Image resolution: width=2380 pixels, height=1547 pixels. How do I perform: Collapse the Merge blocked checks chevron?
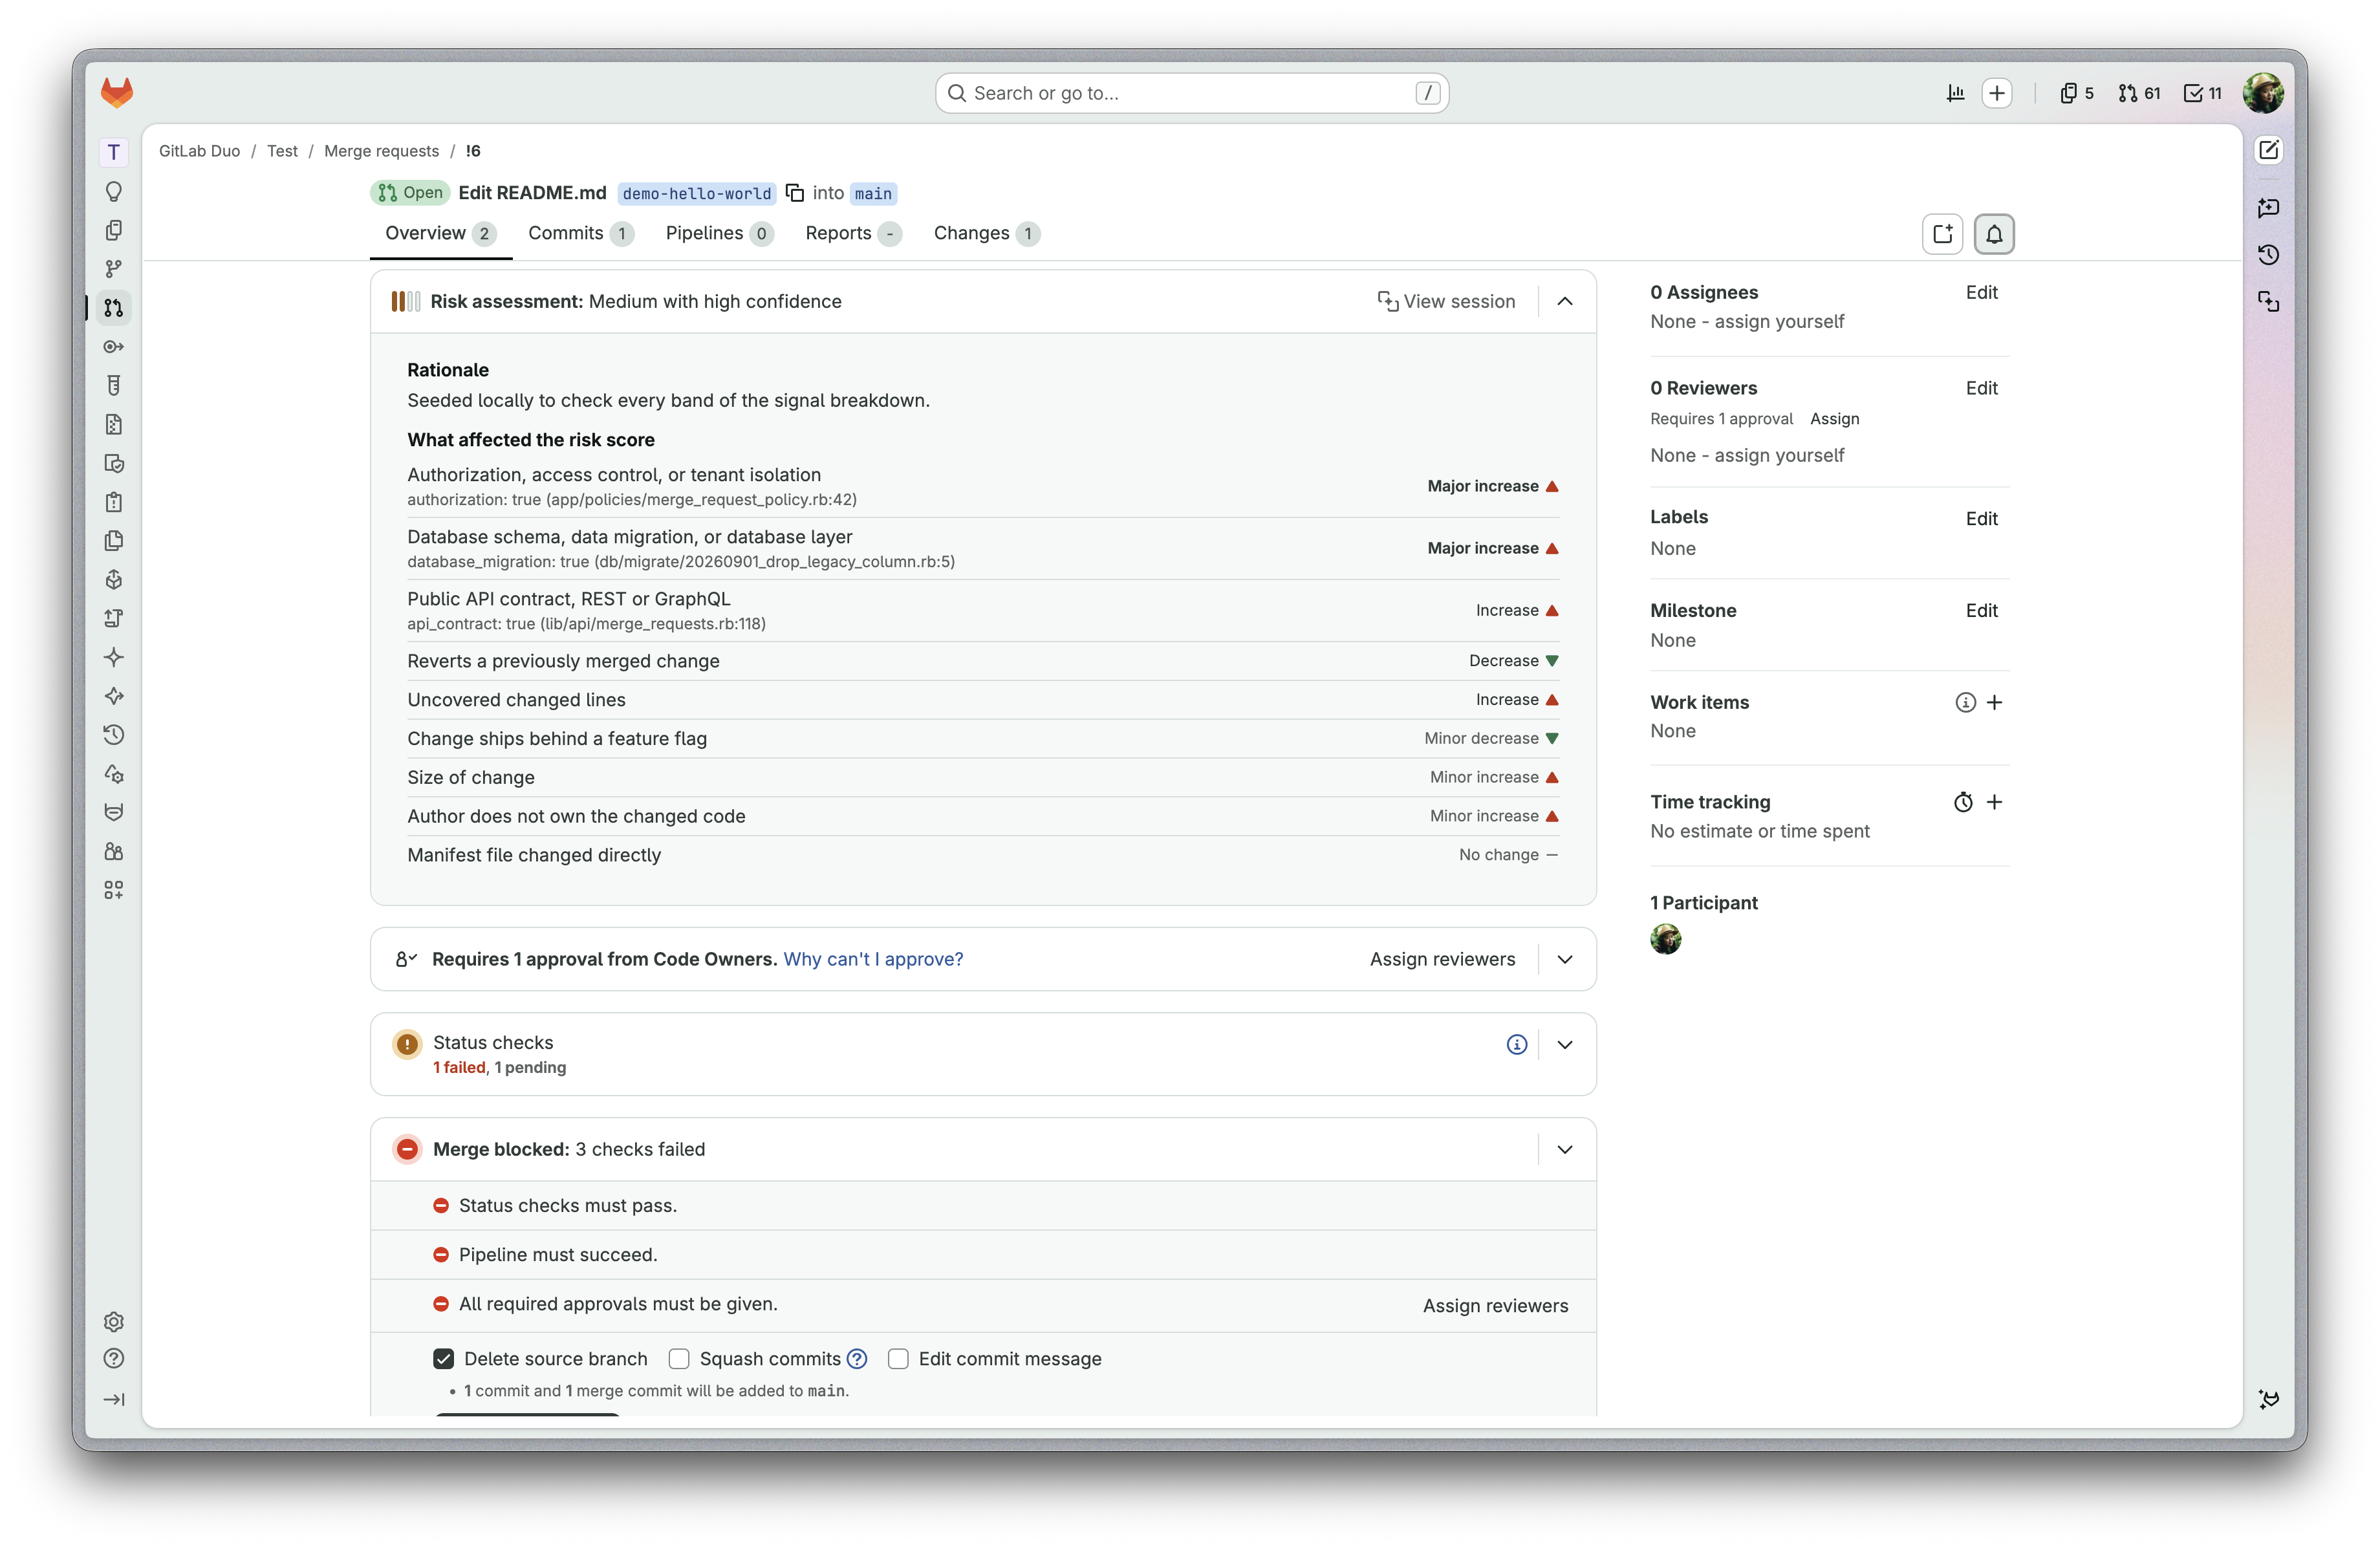[x=1565, y=1149]
